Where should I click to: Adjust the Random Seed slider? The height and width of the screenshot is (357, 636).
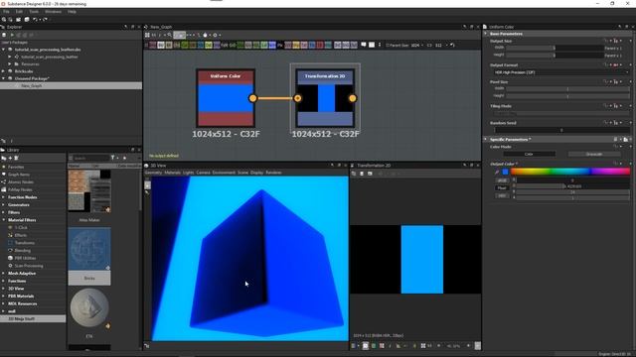pyautogui.click(x=561, y=130)
